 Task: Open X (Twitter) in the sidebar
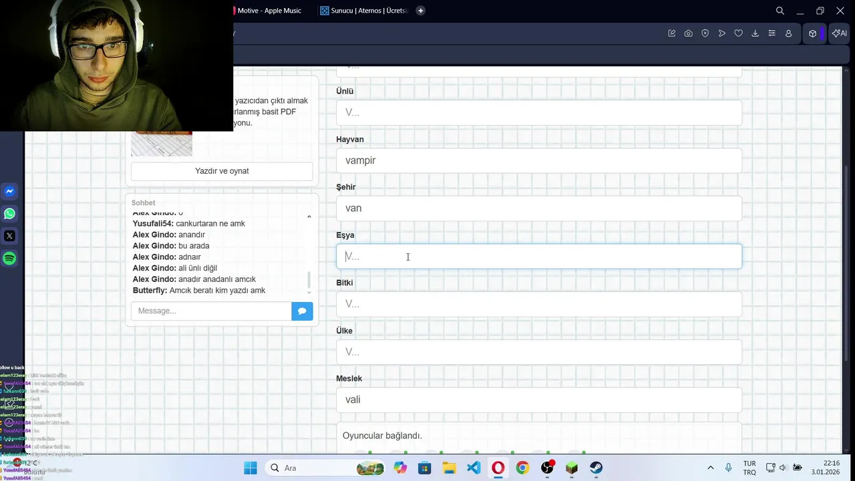[9, 236]
